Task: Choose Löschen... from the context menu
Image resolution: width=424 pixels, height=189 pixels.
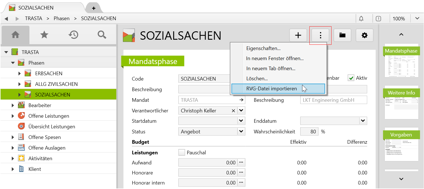Action: 257,79
